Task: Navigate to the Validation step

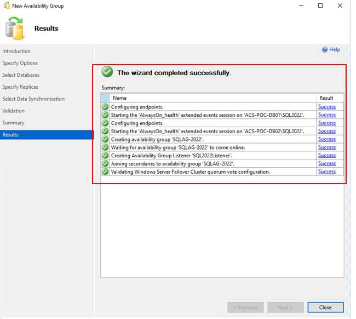Action: [13, 111]
